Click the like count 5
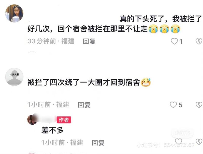Image resolution: width=203 pixels, height=154 pixels. (x=180, y=105)
